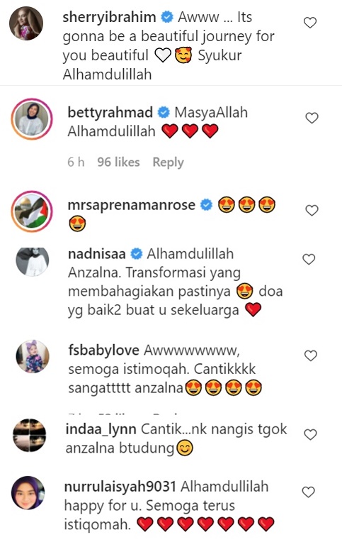Screen dimensions: 342x547
Task: Open sherryibrahim's profile picture
Action: click(x=26, y=23)
